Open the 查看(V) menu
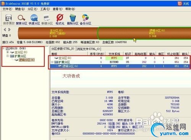The image size is (191, 140). pos(58,9)
